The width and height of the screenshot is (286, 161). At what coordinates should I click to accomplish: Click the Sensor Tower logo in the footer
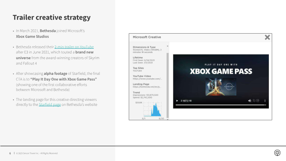pyautogui.click(x=277, y=153)
